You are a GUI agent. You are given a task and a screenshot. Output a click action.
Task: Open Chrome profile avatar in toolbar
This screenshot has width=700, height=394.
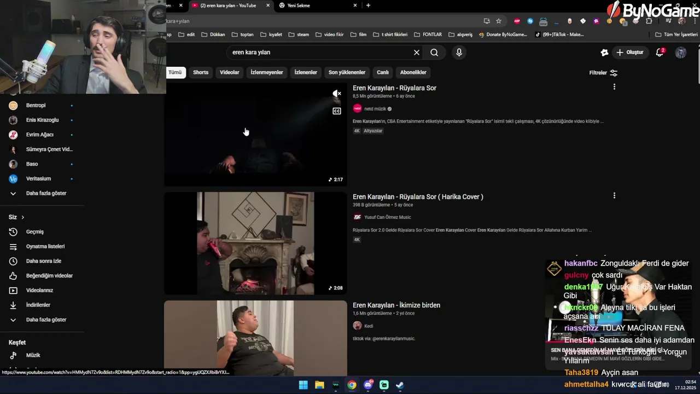681,21
